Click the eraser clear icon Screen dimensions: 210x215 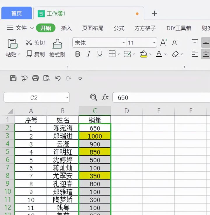coord(175,54)
